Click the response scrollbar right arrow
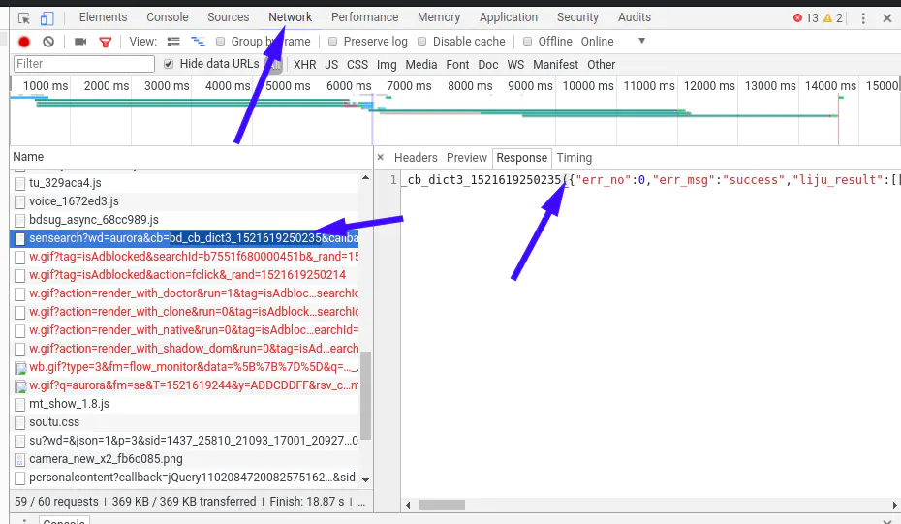Image resolution: width=901 pixels, height=524 pixels. [894, 505]
